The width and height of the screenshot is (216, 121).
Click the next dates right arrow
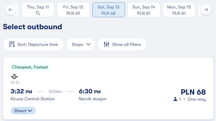(x=206, y=10)
